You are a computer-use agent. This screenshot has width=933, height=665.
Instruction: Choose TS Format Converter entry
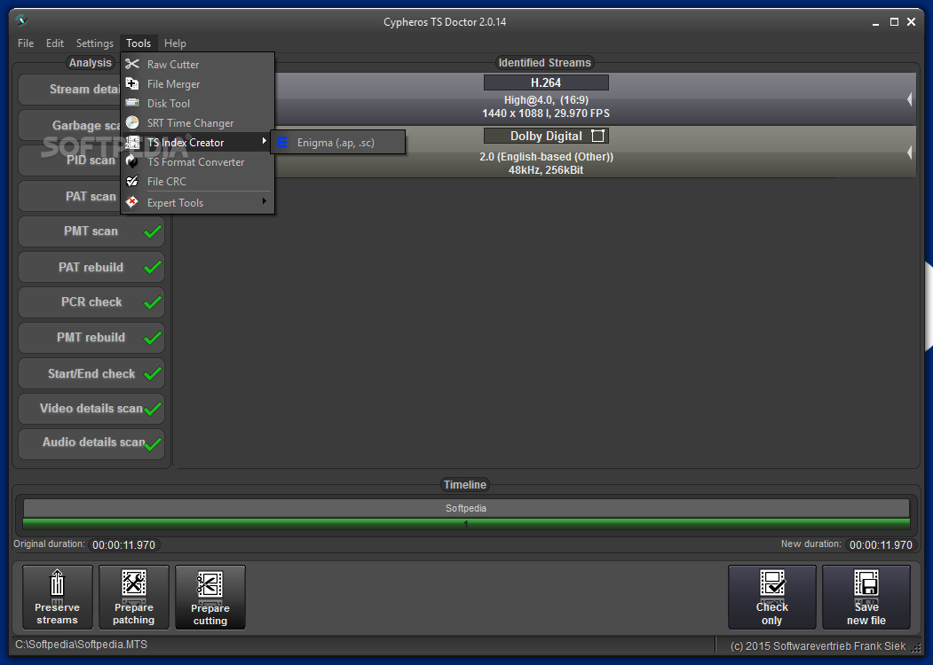[x=198, y=161]
